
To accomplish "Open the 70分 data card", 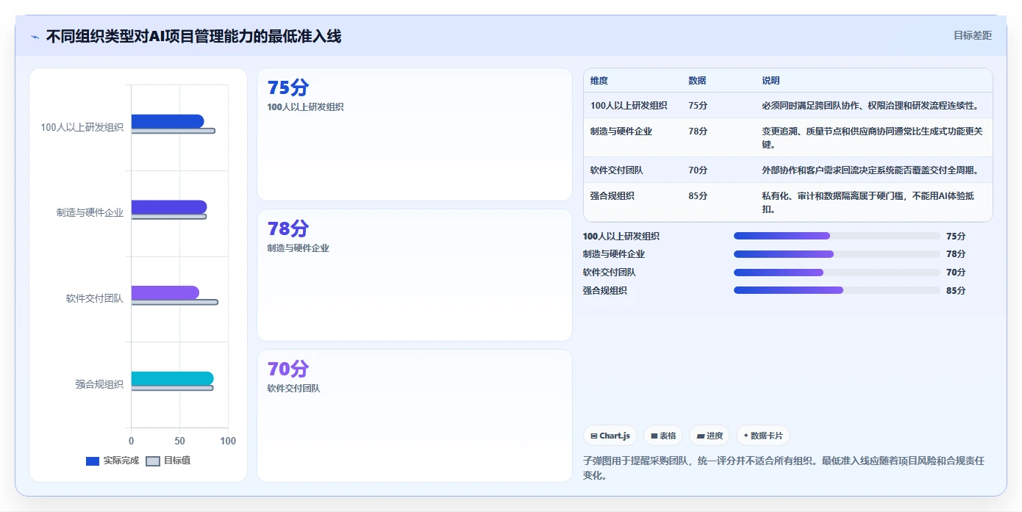I will coord(415,416).
